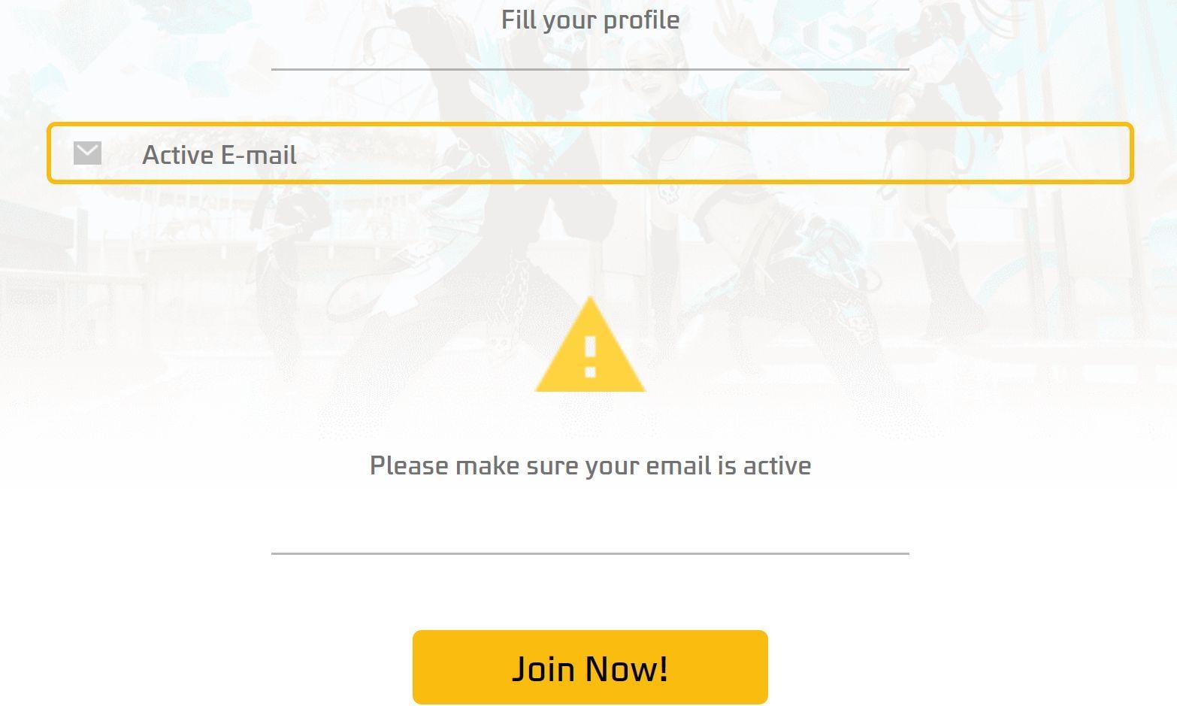Click the word 'email' in the warning message
Screen dimensions: 1177x706
[x=679, y=465]
